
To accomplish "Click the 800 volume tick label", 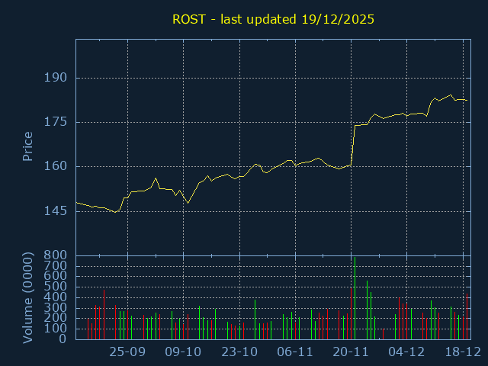I will click(56, 255).
